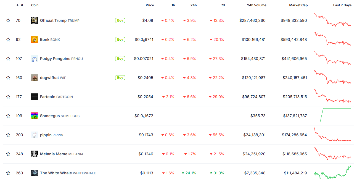
Task: Sort by the 7d change column header
Action: coord(223,5)
